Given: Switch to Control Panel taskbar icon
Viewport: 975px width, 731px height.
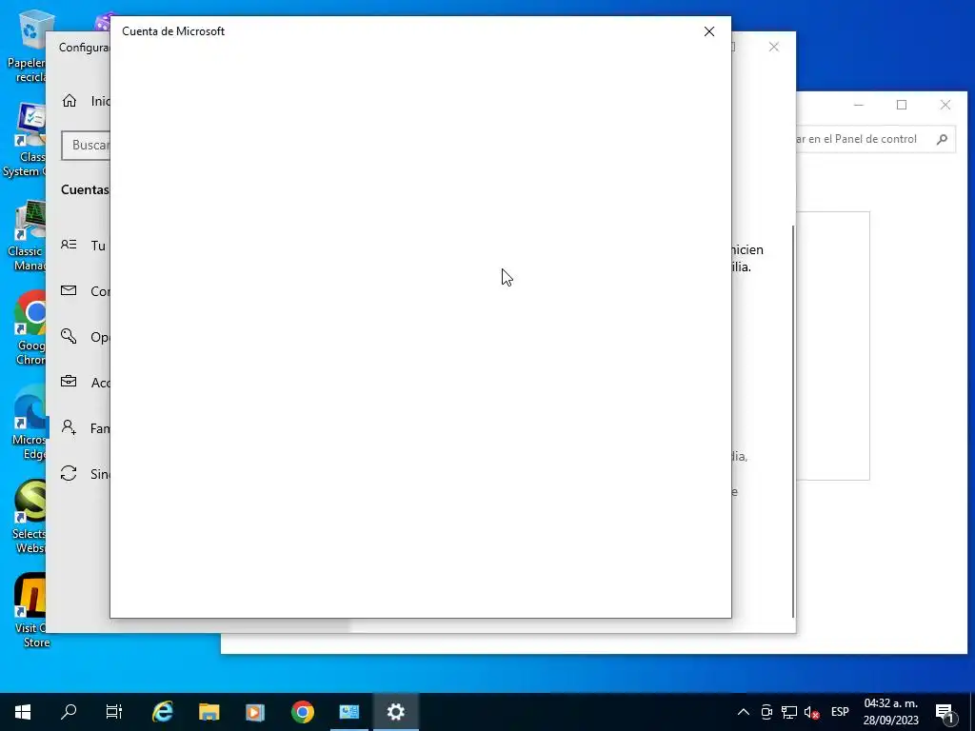Looking at the screenshot, I should (x=348, y=712).
